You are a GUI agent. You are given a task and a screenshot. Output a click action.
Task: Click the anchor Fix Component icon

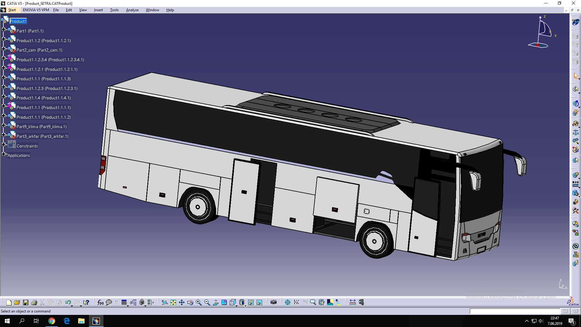pyautogui.click(x=576, y=132)
